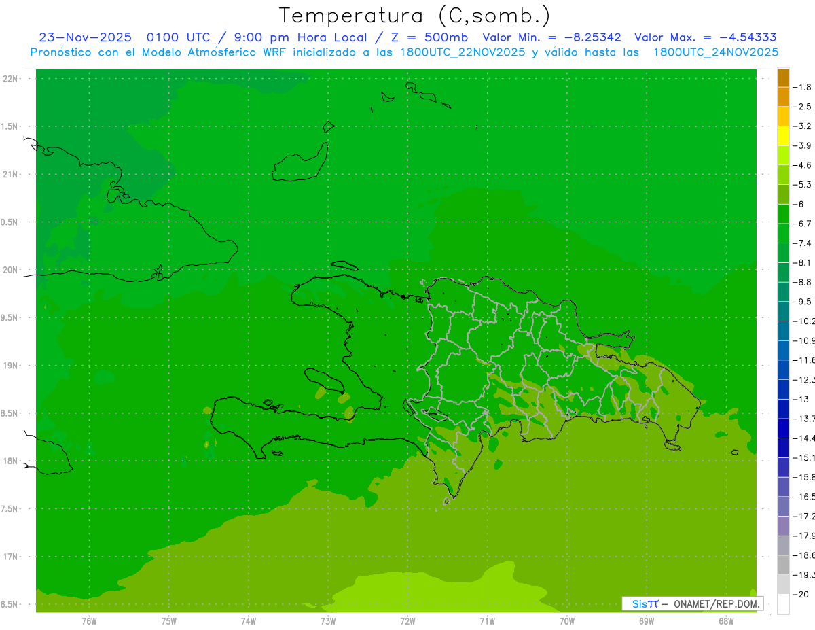Click the 'Temperatura (C,somb.)' chart title
This screenshot has width=815, height=630.
[x=414, y=16]
